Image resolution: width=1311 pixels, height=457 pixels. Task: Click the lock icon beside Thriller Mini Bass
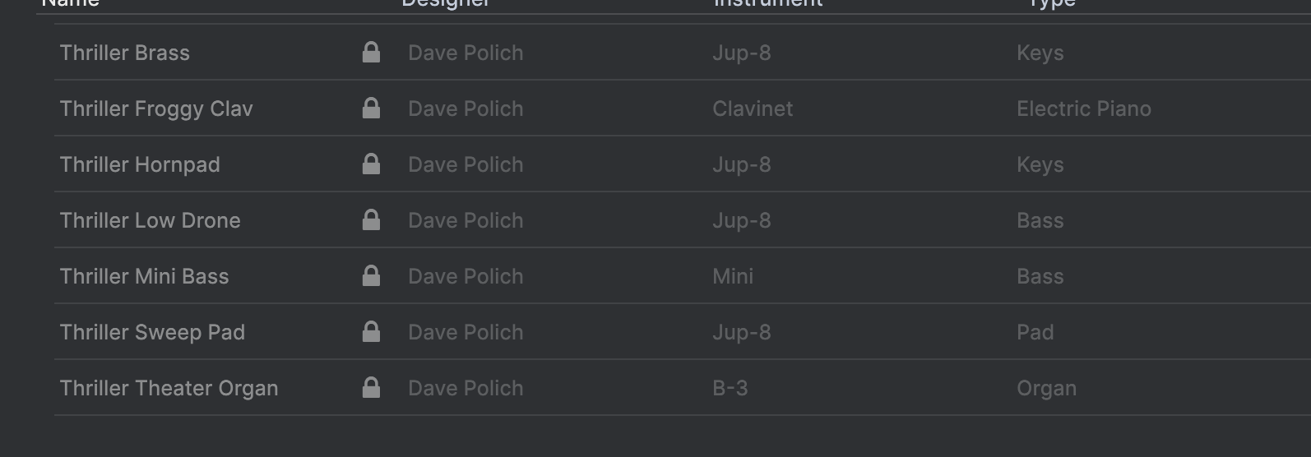click(x=371, y=276)
